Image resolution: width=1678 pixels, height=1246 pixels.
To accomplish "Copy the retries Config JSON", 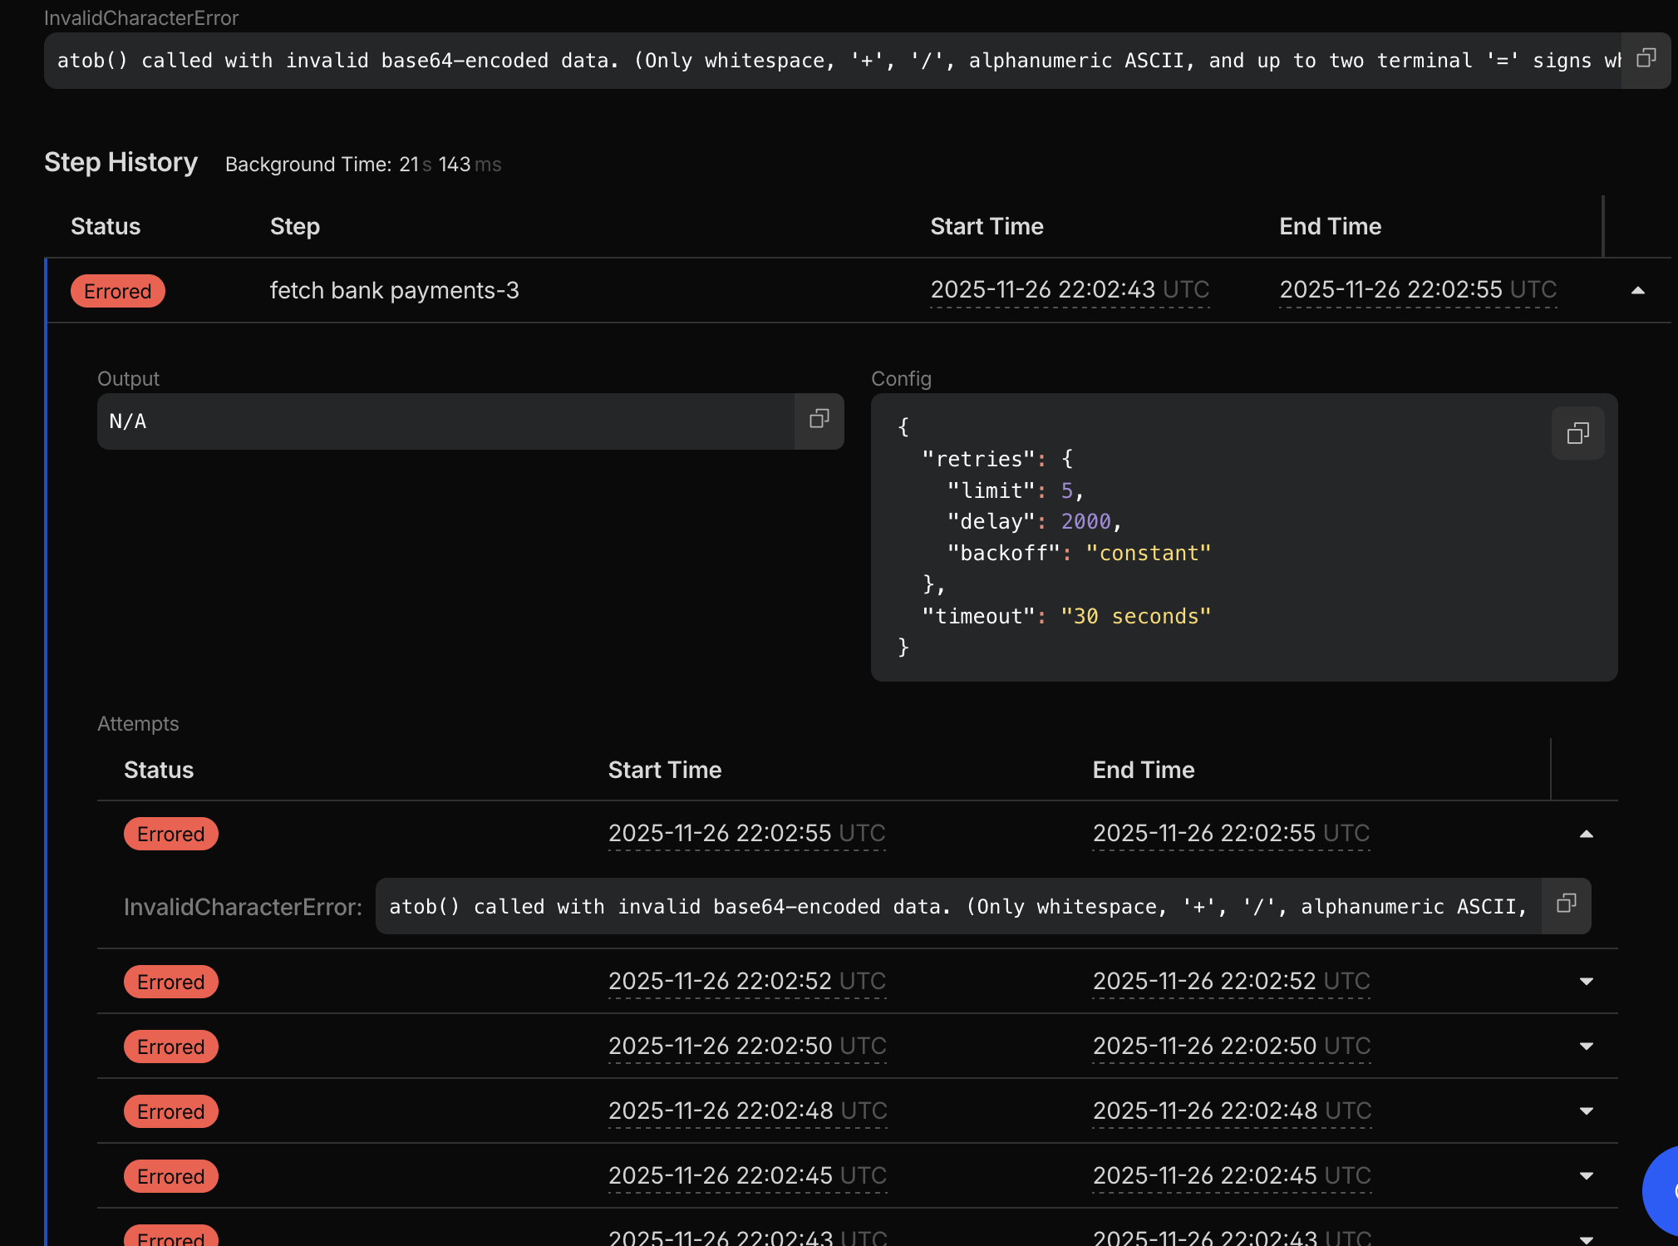I will point(1577,433).
